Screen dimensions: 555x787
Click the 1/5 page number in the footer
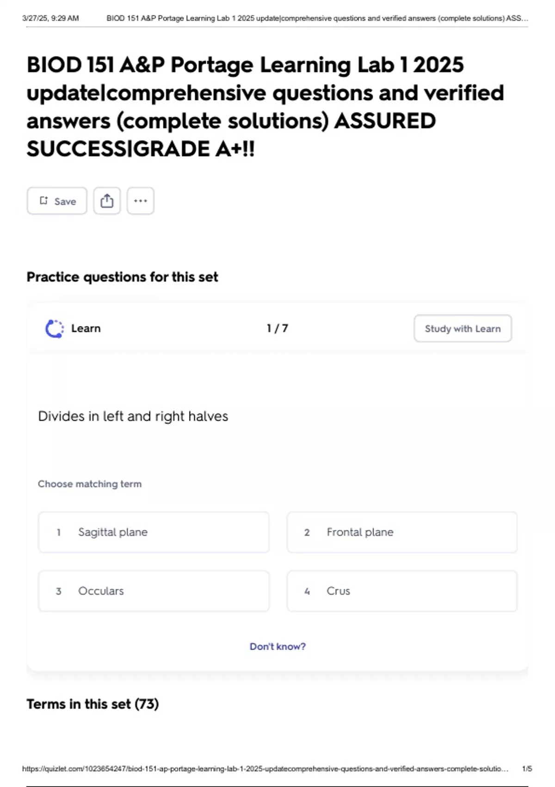(527, 769)
